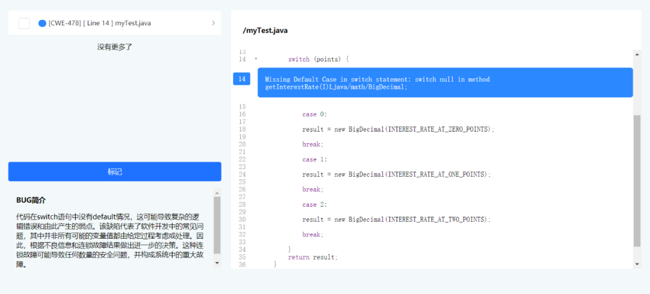The height and width of the screenshot is (294, 650).
Task: Click the BUG简介 panel scrollbar thumb
Action: 217,225
